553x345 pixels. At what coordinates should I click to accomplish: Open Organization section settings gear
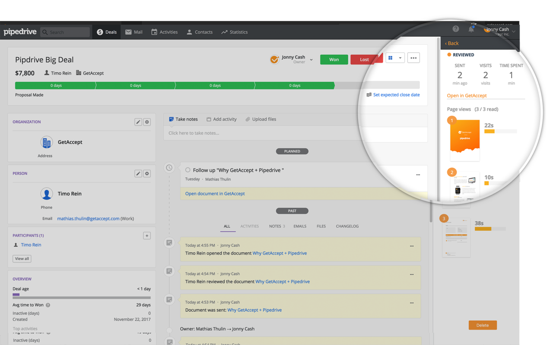click(x=147, y=122)
